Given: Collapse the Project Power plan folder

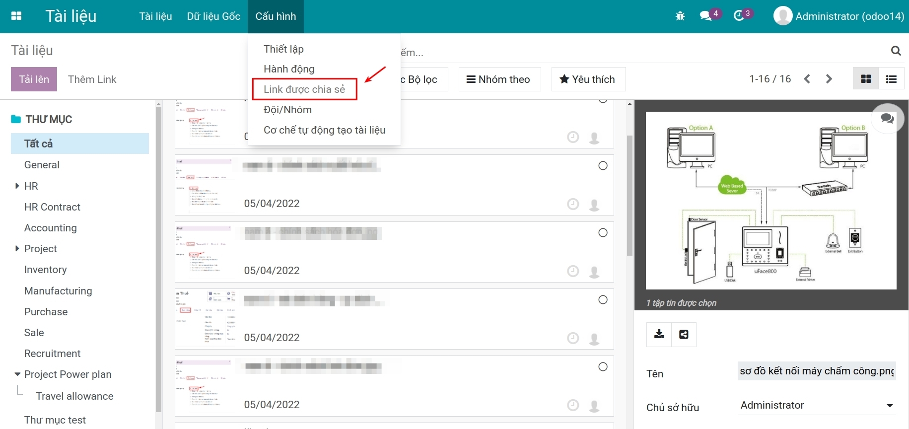Looking at the screenshot, I should point(17,374).
